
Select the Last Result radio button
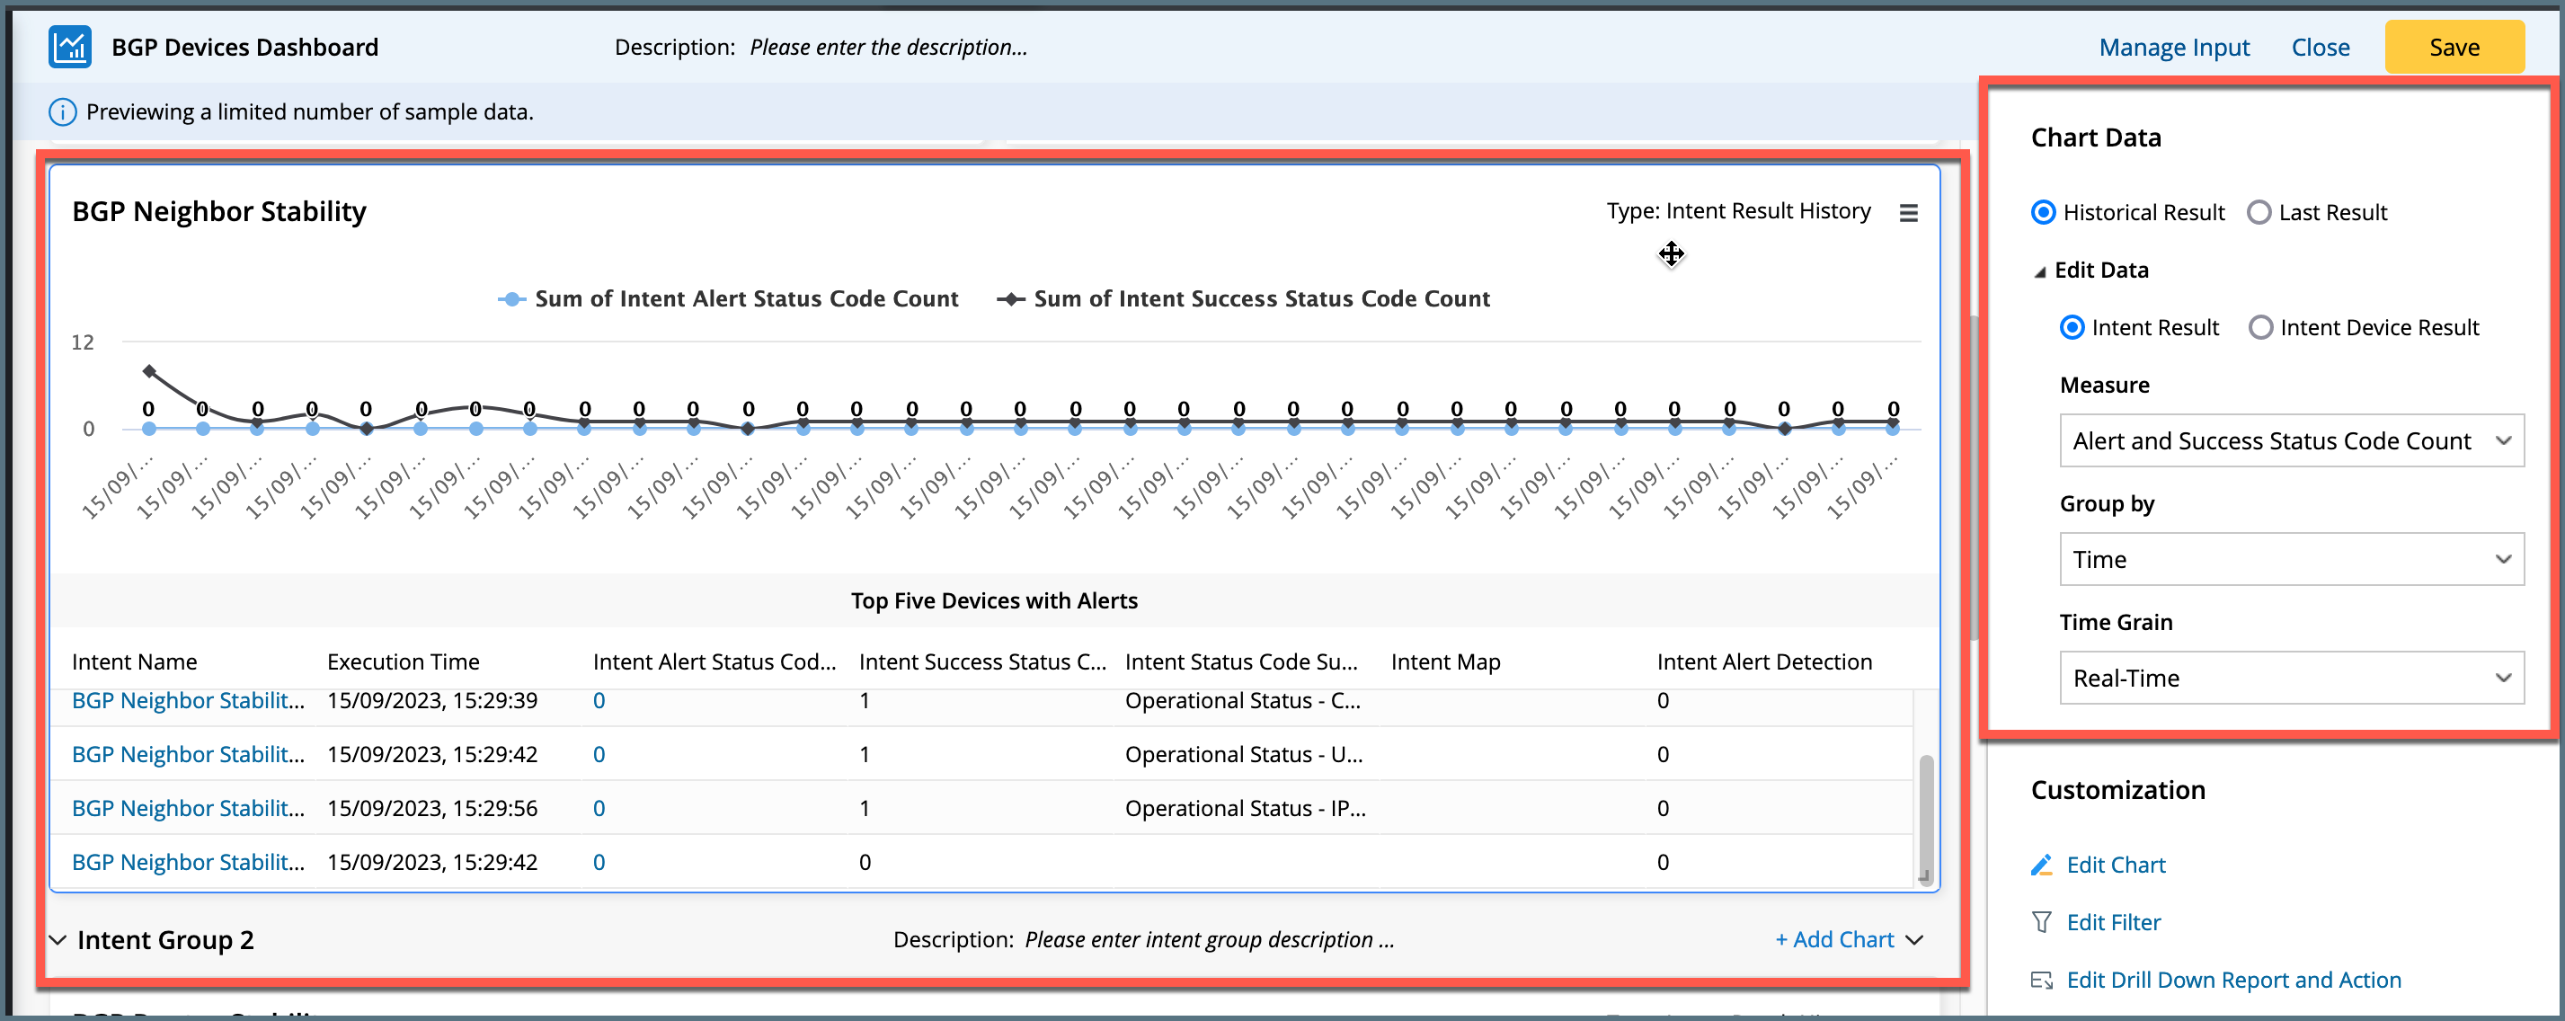pyautogui.click(x=2259, y=213)
